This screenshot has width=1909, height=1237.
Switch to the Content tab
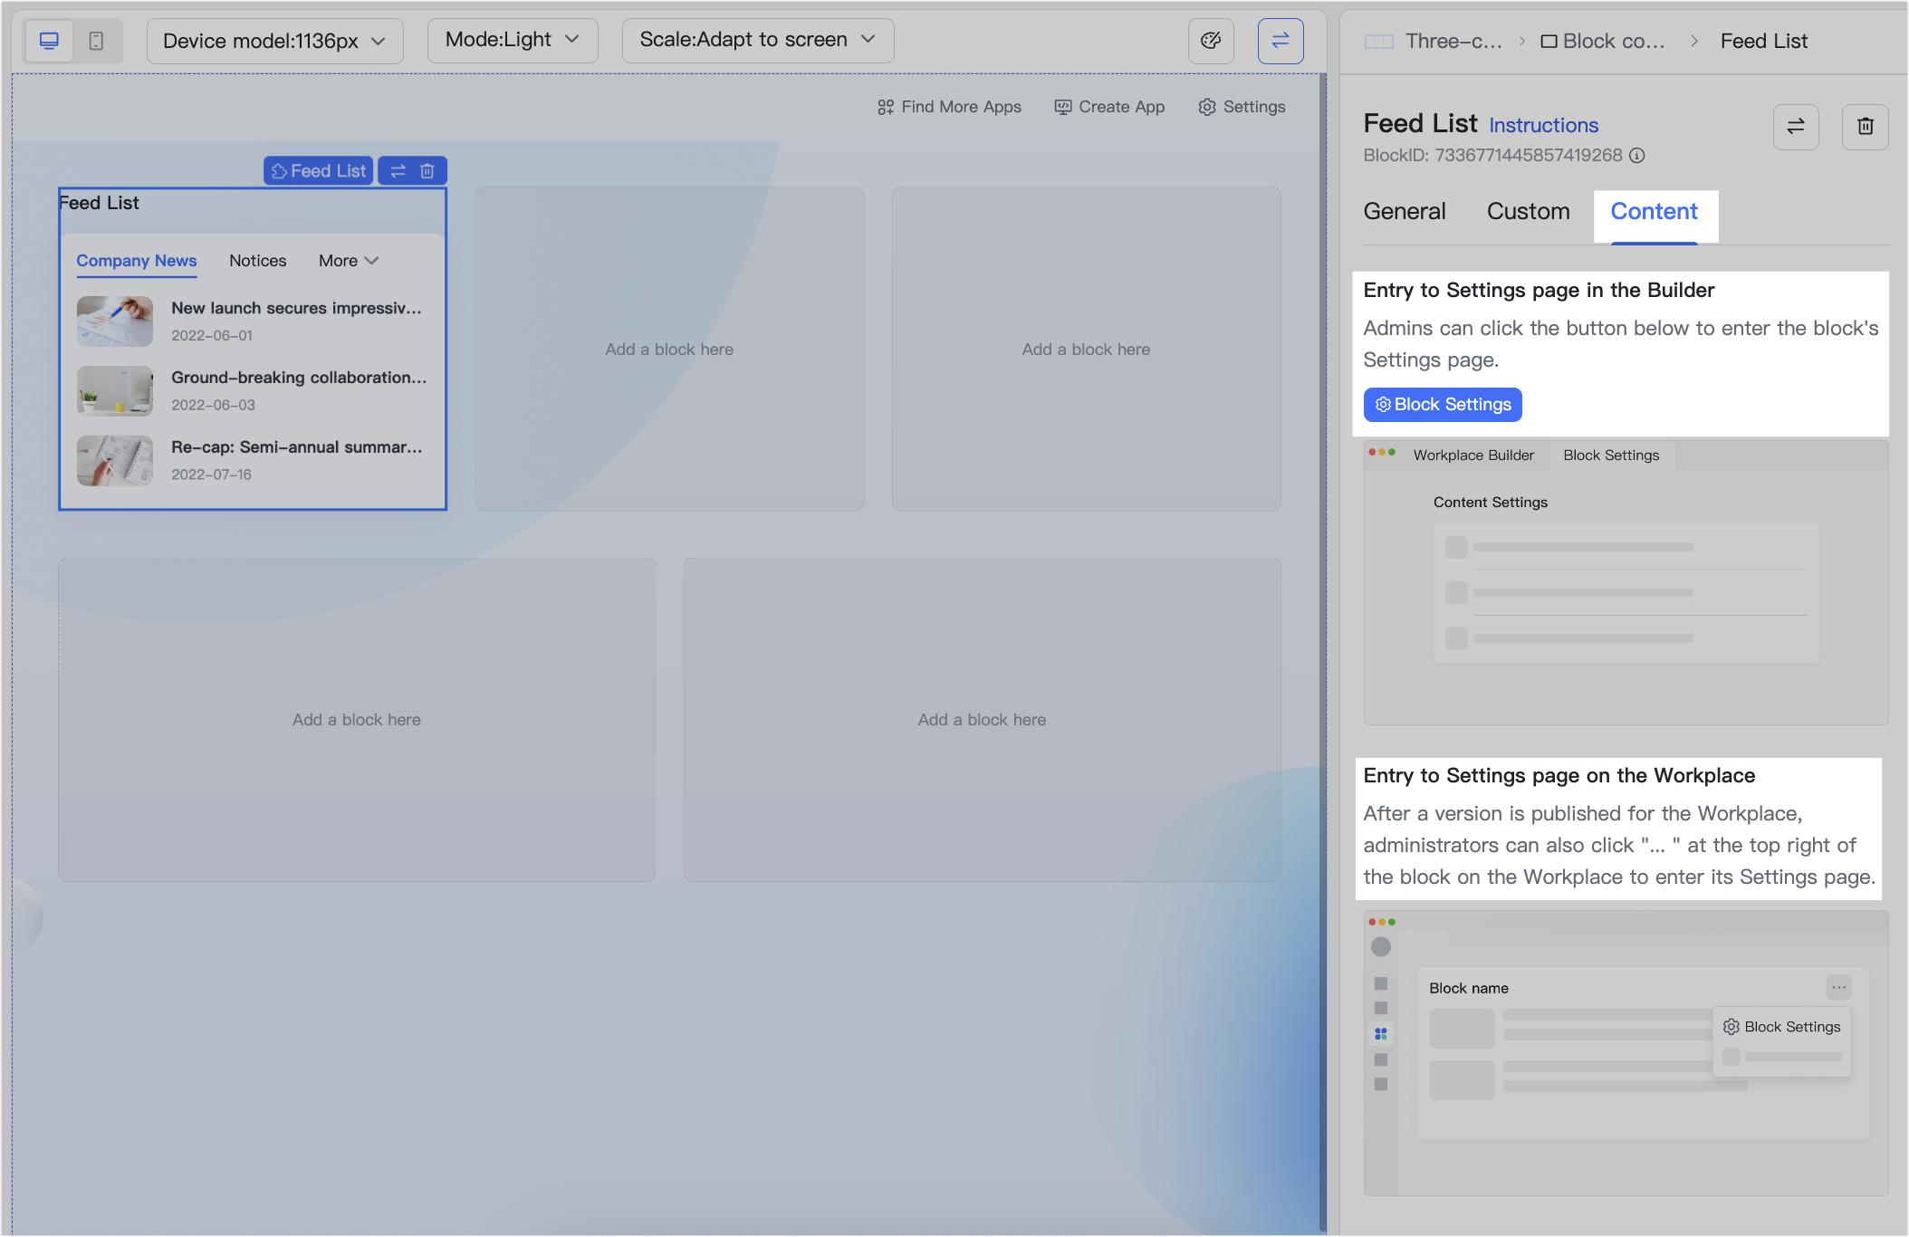pos(1655,212)
